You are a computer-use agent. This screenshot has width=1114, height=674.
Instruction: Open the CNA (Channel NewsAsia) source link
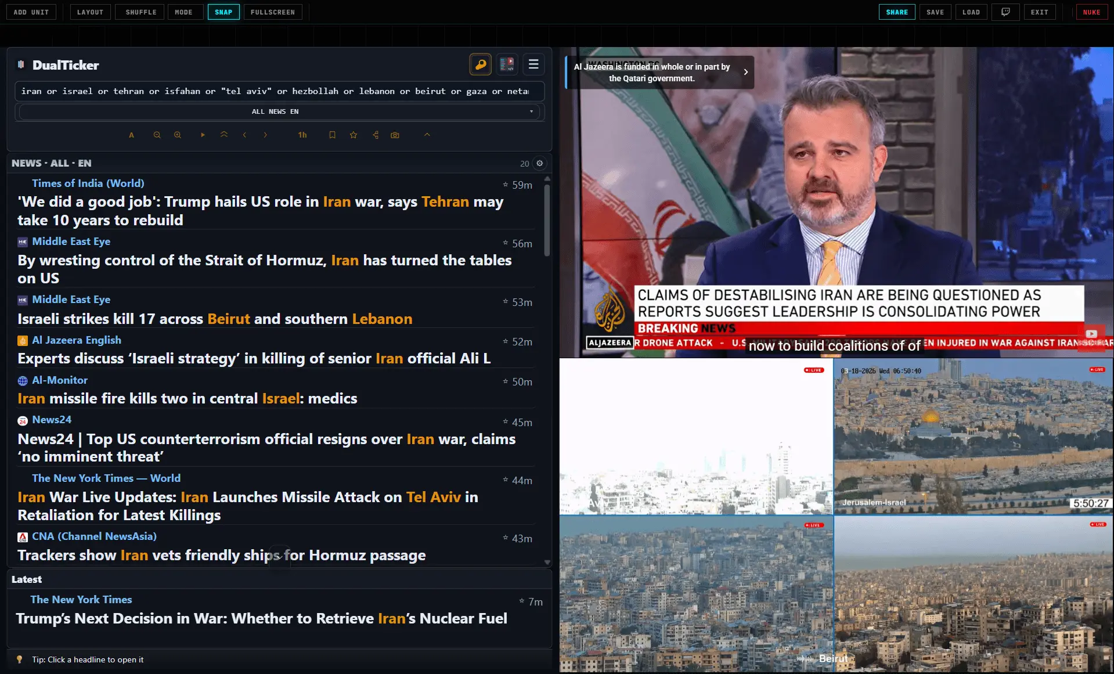(x=94, y=536)
